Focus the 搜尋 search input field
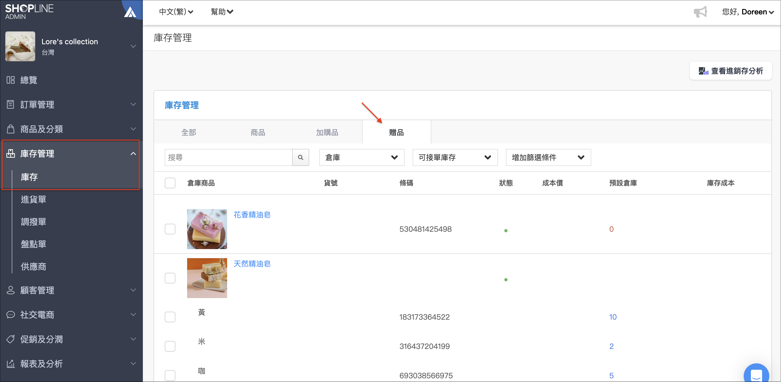781x382 pixels. pos(228,157)
